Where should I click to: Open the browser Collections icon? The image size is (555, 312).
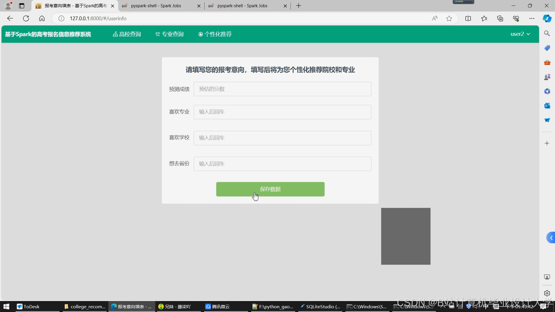(x=500, y=18)
